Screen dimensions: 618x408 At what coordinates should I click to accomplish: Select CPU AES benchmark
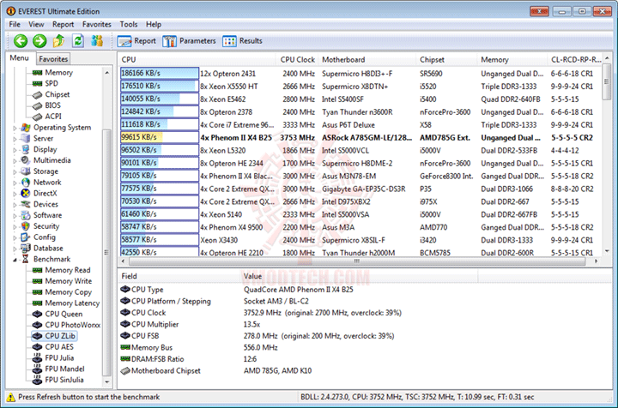59,347
